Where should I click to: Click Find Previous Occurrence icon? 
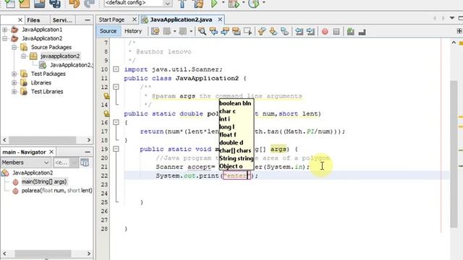click(213, 31)
